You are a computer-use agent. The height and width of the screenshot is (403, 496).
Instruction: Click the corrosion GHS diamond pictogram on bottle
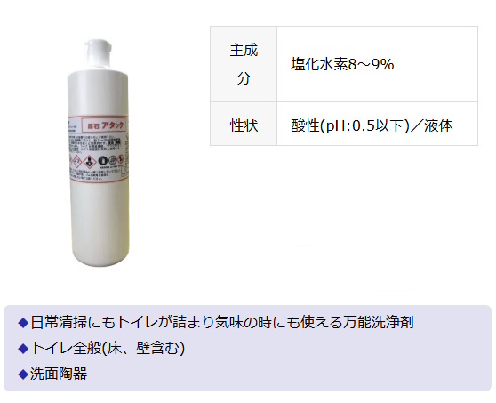pos(76,161)
